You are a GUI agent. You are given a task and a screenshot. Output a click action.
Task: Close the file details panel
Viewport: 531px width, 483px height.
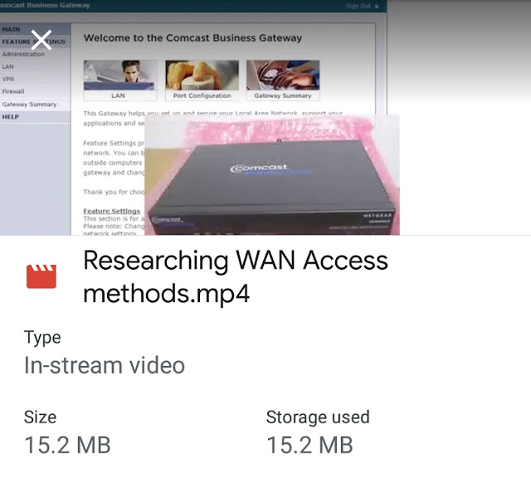tap(41, 40)
